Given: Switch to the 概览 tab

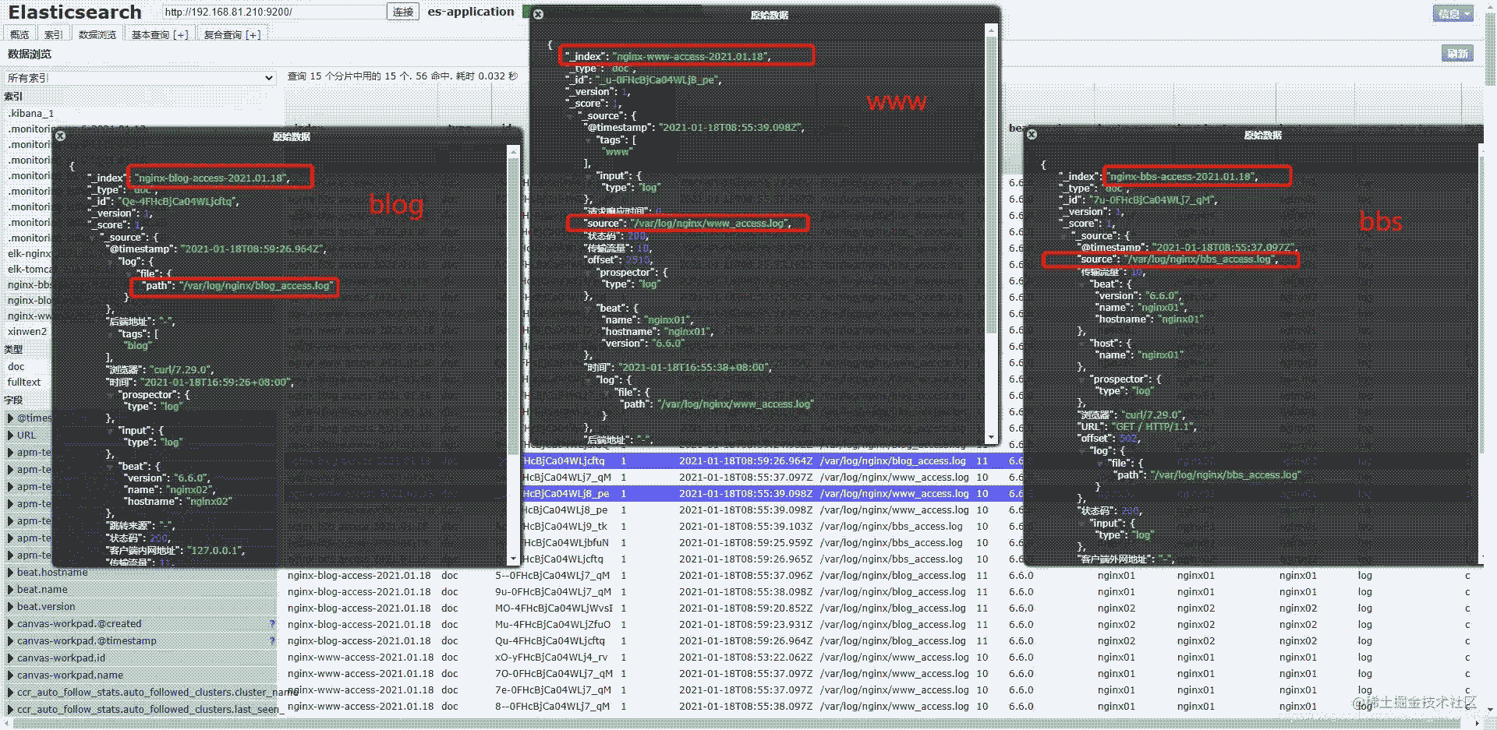Looking at the screenshot, I should [19, 34].
